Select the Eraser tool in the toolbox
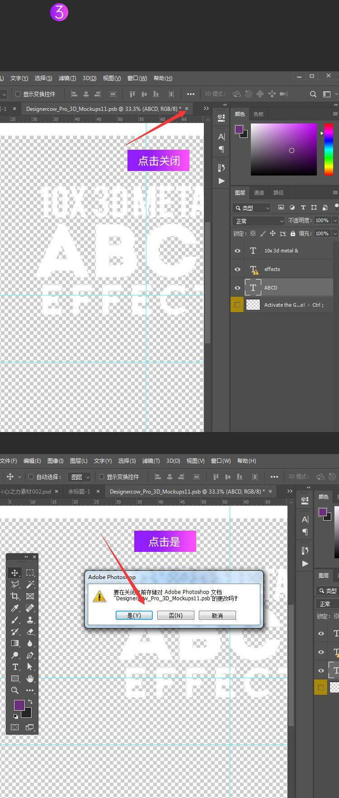This screenshot has width=339, height=798. point(30,631)
